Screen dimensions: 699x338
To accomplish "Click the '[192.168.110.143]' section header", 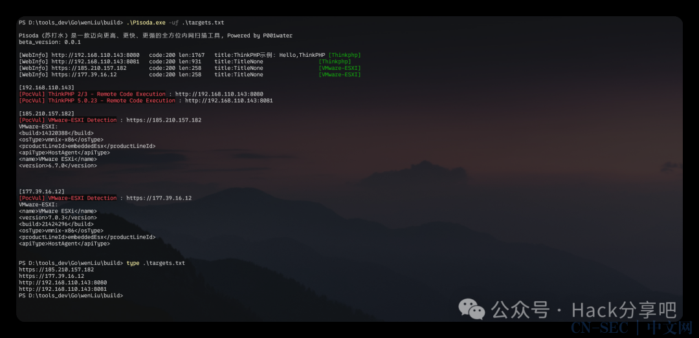I will [x=47, y=87].
